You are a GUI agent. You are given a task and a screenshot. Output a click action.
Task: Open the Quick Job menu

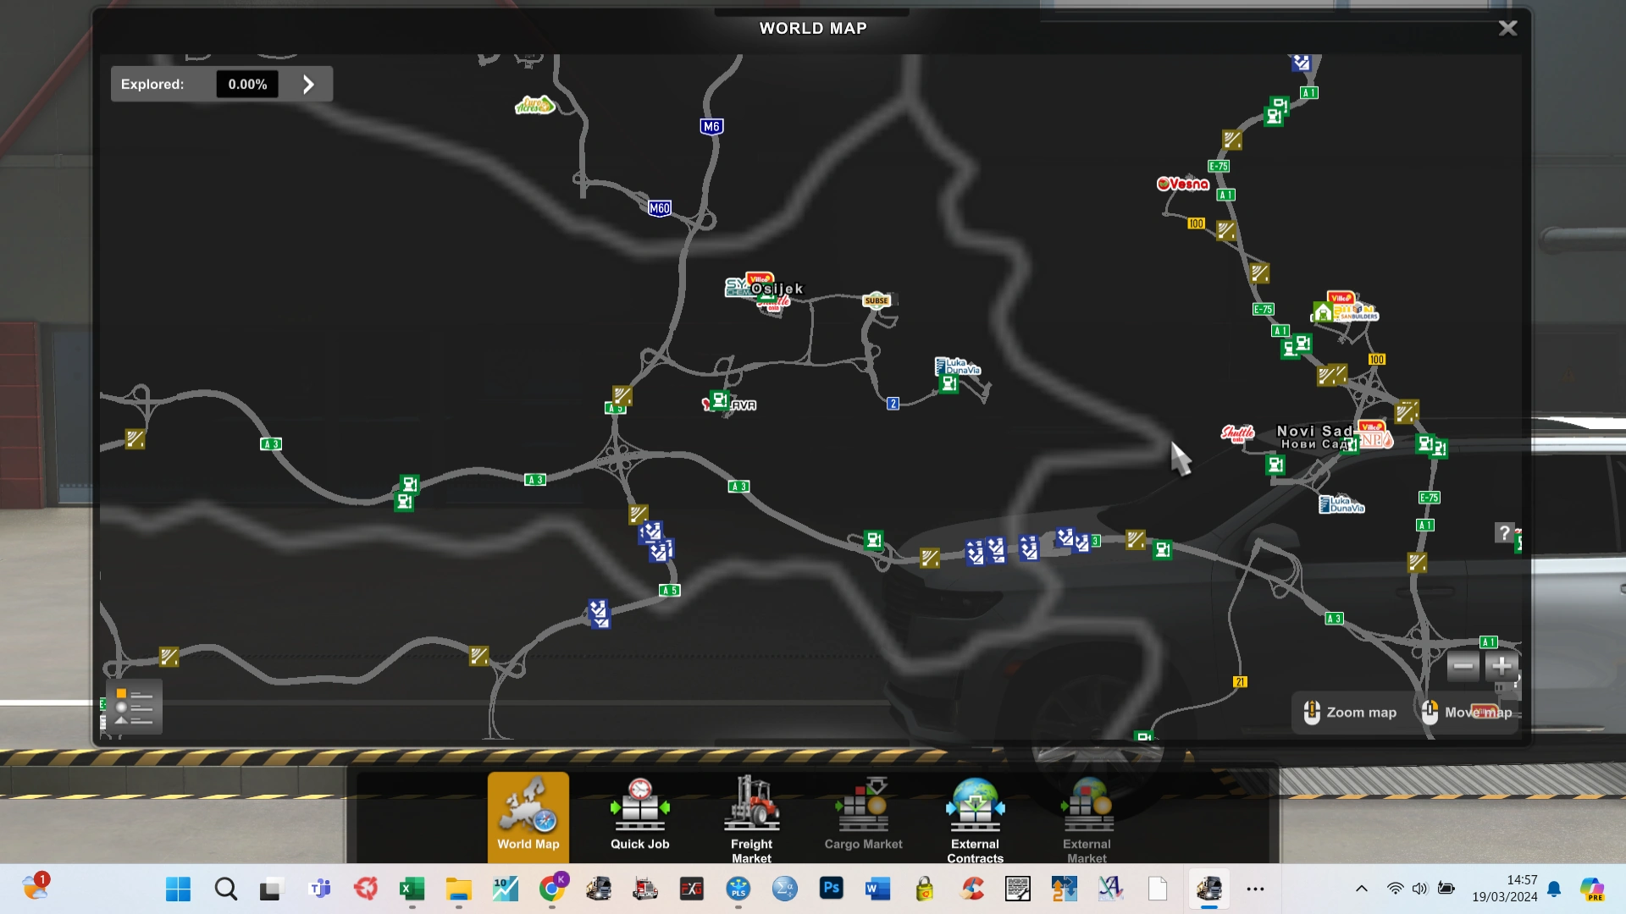pyautogui.click(x=639, y=816)
